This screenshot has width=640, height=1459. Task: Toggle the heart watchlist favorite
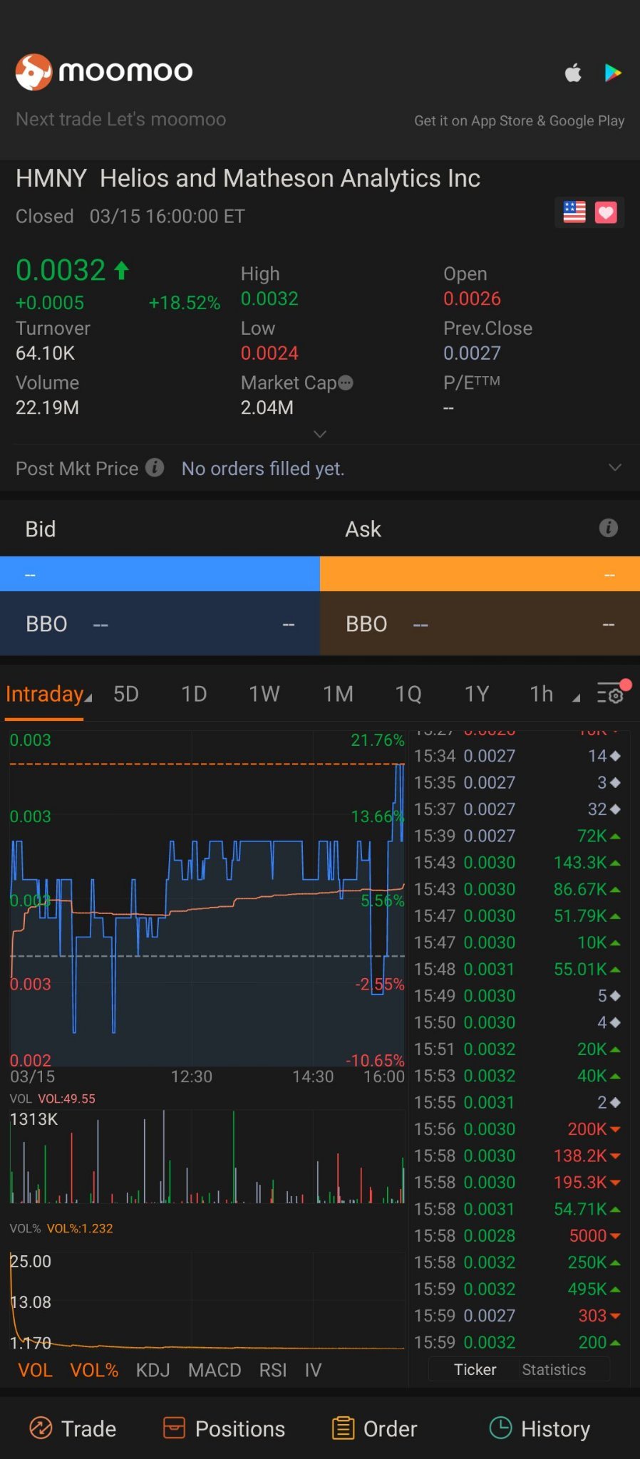click(x=606, y=212)
